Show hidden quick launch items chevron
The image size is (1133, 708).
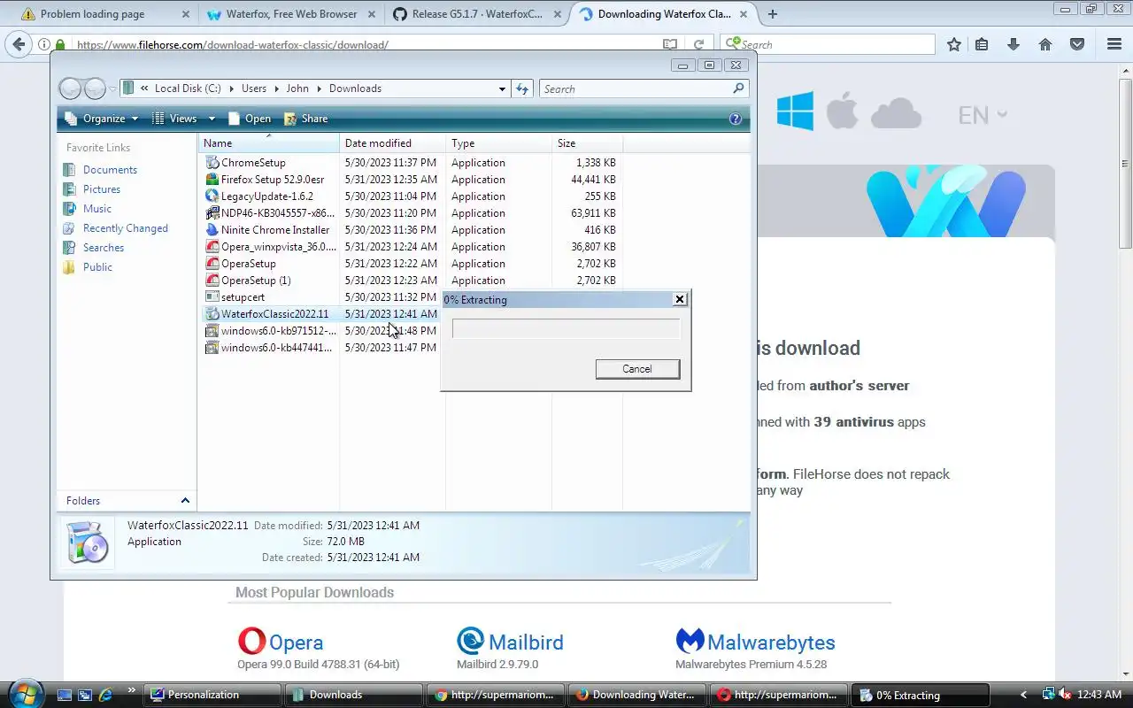click(x=132, y=690)
